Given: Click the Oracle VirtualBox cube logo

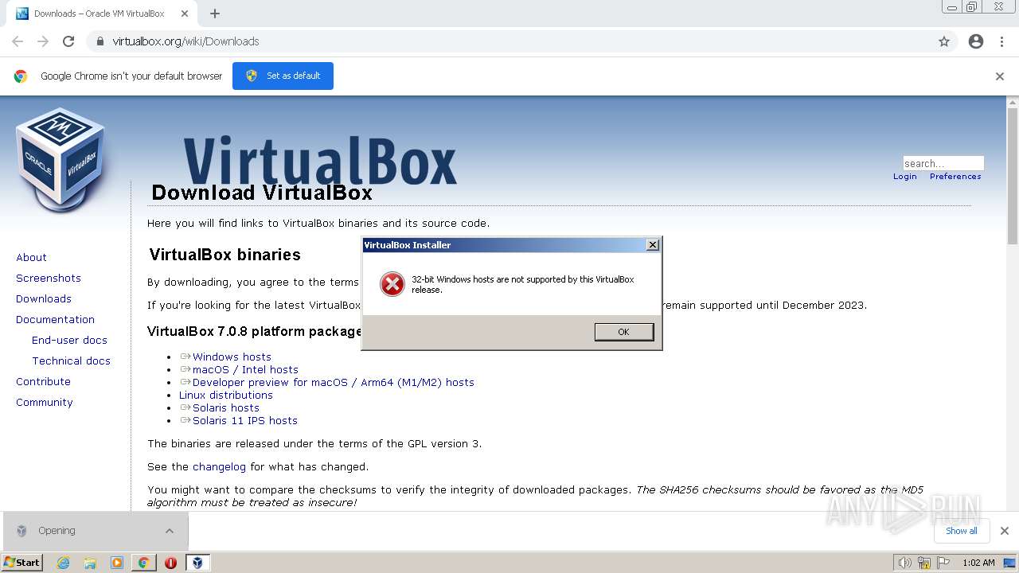Looking at the screenshot, I should (x=61, y=159).
